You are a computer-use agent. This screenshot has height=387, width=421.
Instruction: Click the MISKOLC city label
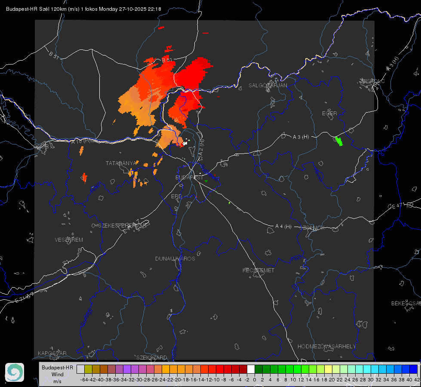[x=373, y=81]
